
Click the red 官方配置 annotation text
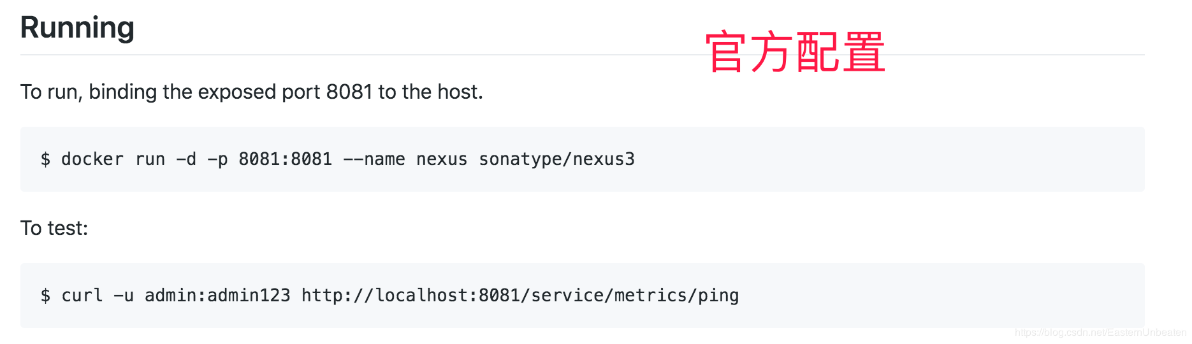coord(795,52)
